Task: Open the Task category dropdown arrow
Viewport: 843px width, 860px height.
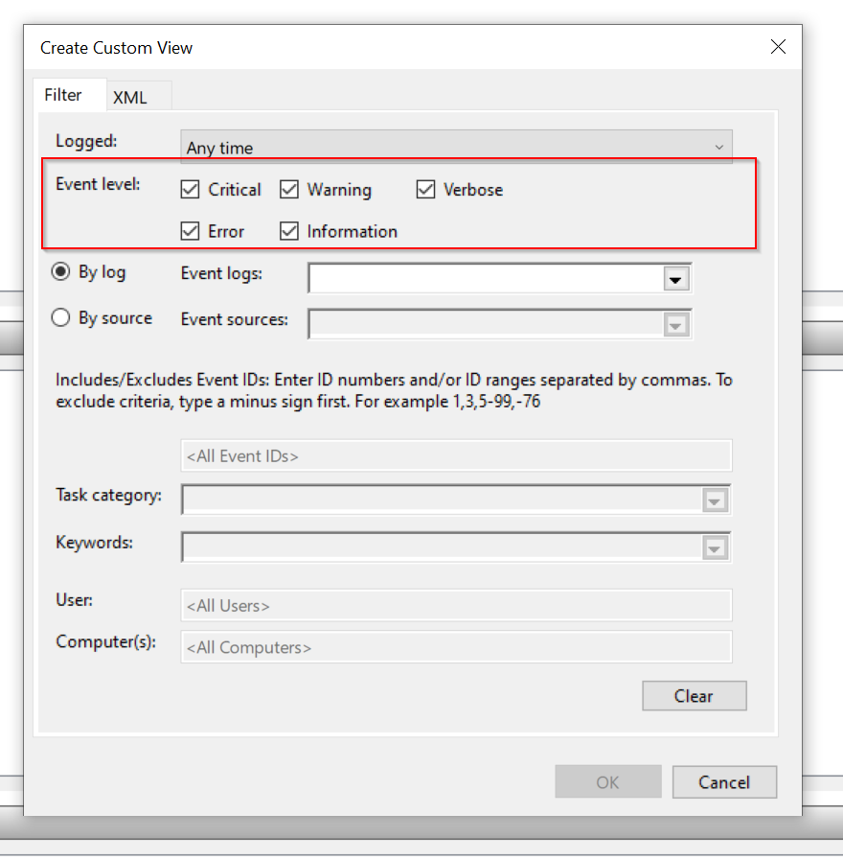Action: click(x=715, y=500)
